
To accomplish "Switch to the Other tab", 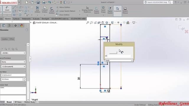I will click(12, 39).
